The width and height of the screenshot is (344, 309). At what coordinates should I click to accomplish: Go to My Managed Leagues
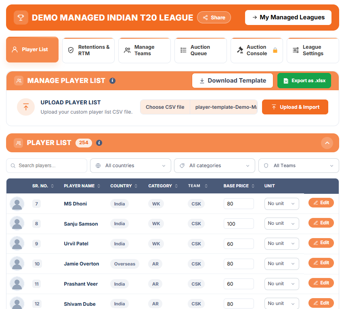288,17
